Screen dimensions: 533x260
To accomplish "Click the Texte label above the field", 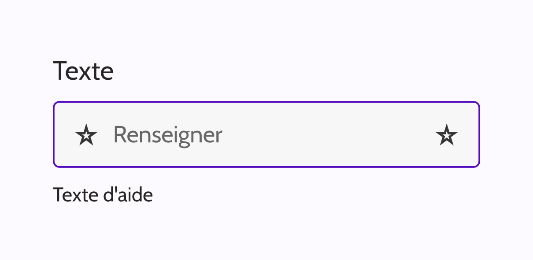I will (x=83, y=71).
